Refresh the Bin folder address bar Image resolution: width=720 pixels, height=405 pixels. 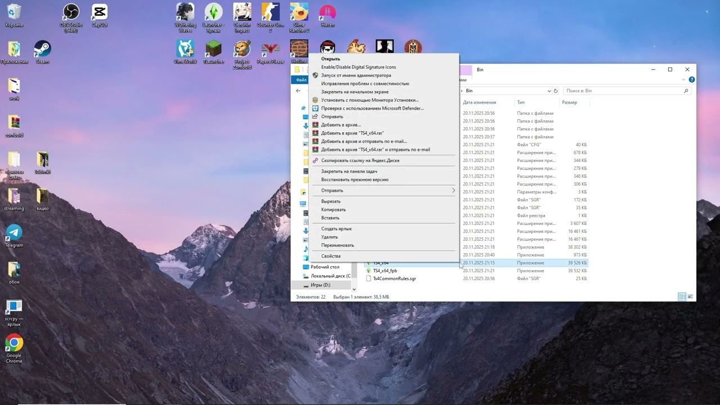click(x=556, y=91)
